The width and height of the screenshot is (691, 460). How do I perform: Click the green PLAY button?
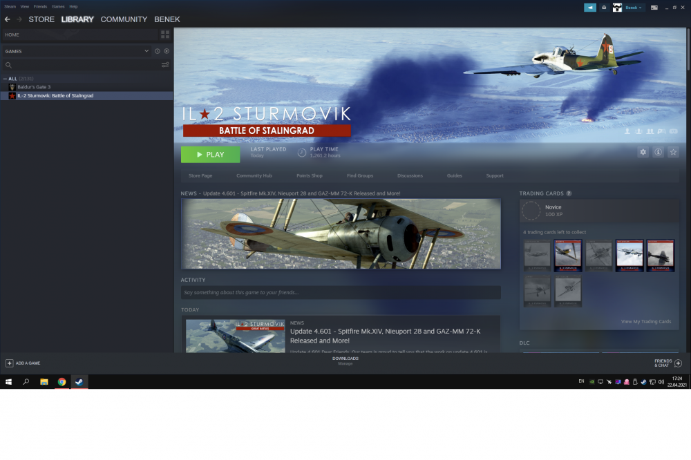pos(211,155)
